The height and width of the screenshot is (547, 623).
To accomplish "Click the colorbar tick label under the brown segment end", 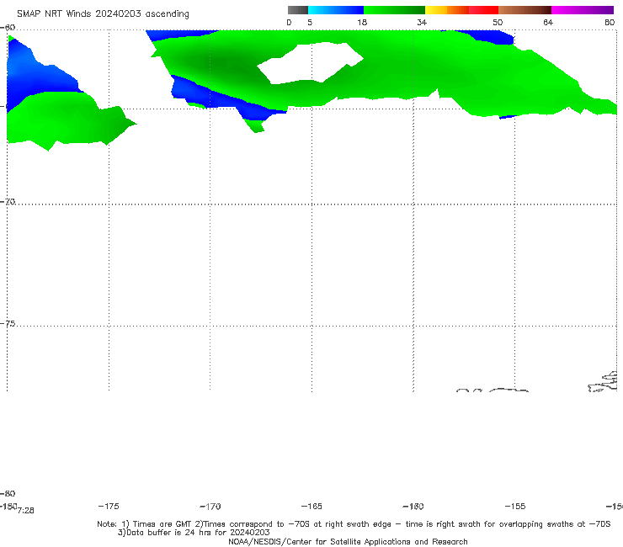I will [548, 23].
